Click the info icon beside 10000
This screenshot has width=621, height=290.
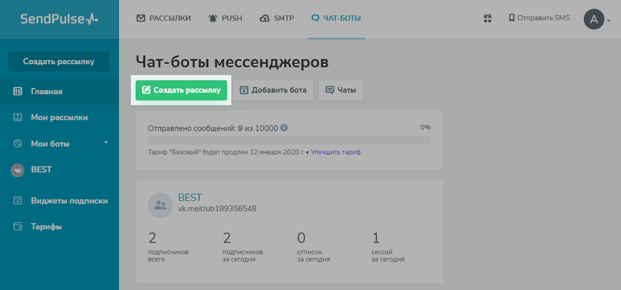click(284, 128)
